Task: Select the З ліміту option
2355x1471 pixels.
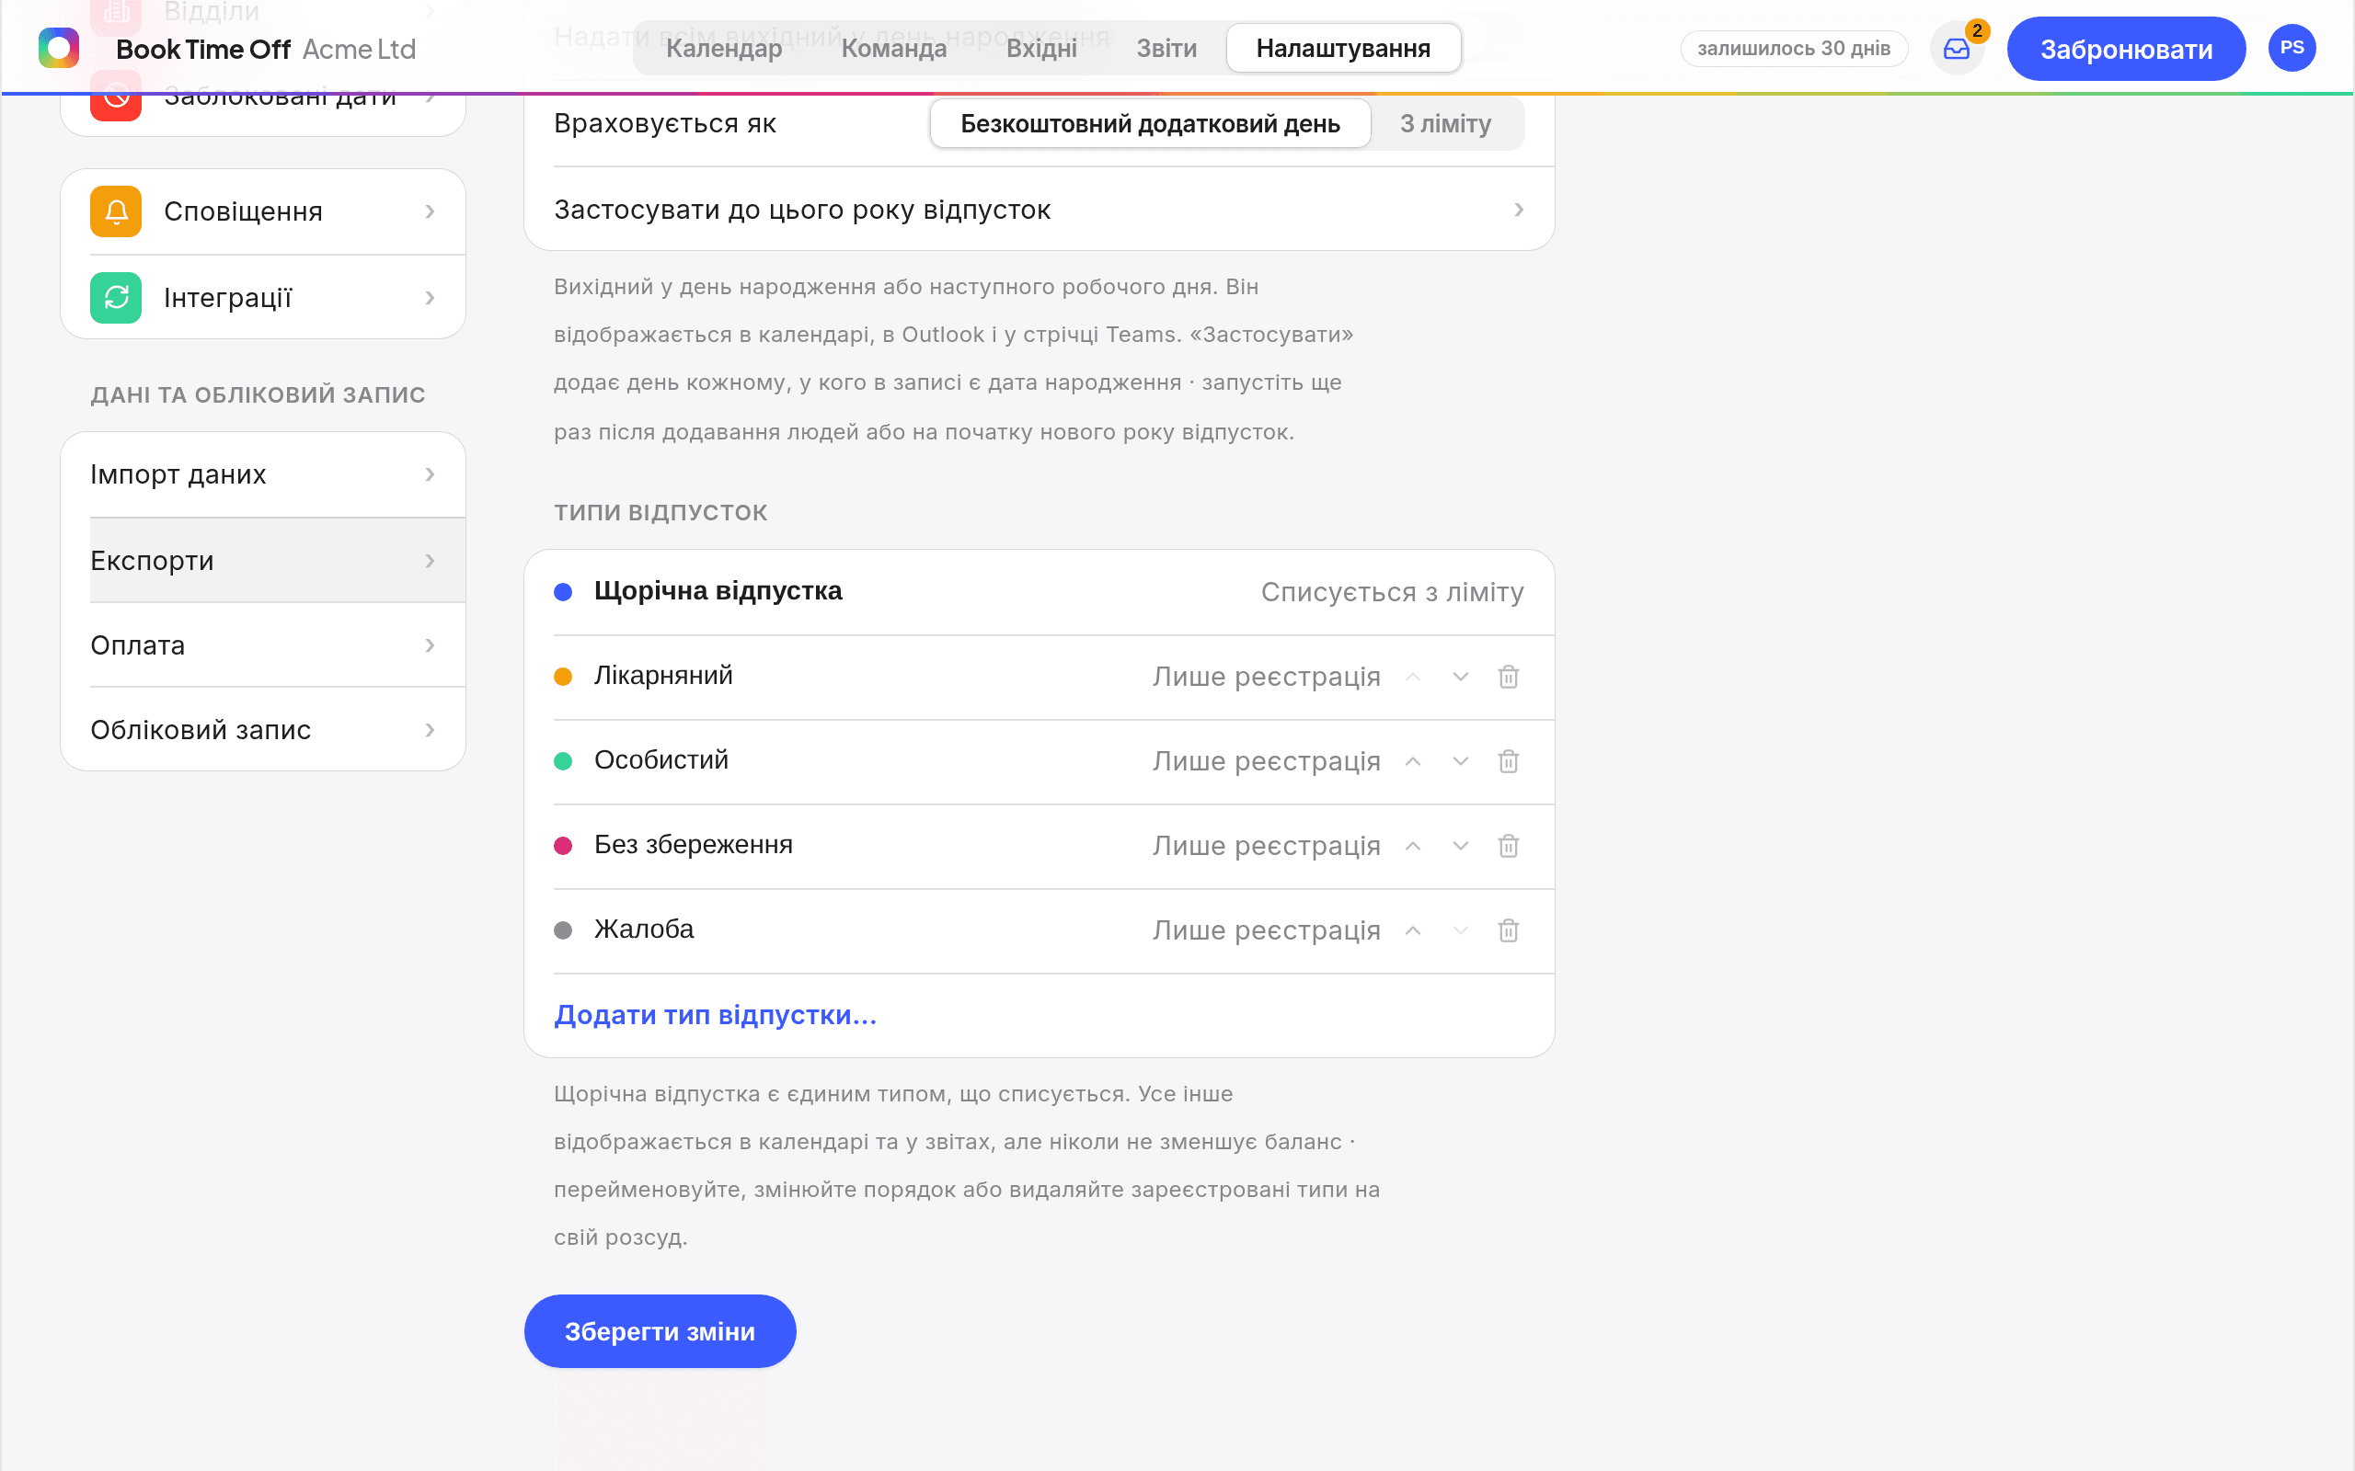Action: [x=1446, y=123]
